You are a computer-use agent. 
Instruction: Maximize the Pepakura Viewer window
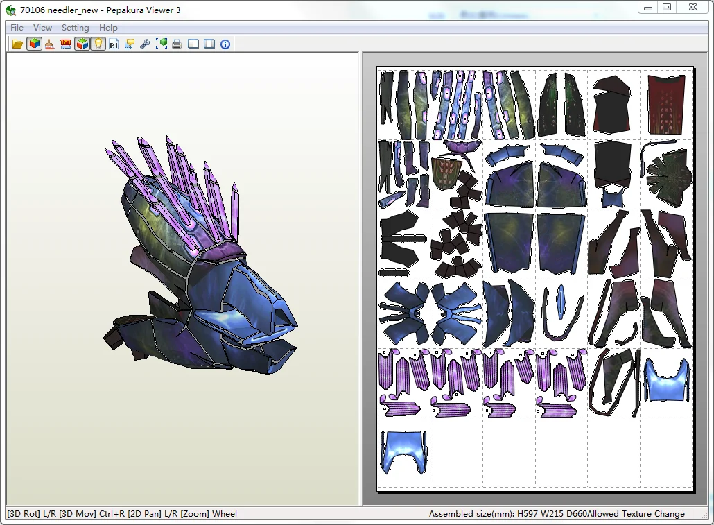(x=667, y=8)
